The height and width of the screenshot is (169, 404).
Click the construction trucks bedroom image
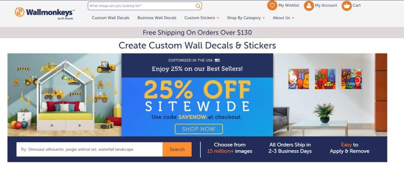[x=64, y=95]
